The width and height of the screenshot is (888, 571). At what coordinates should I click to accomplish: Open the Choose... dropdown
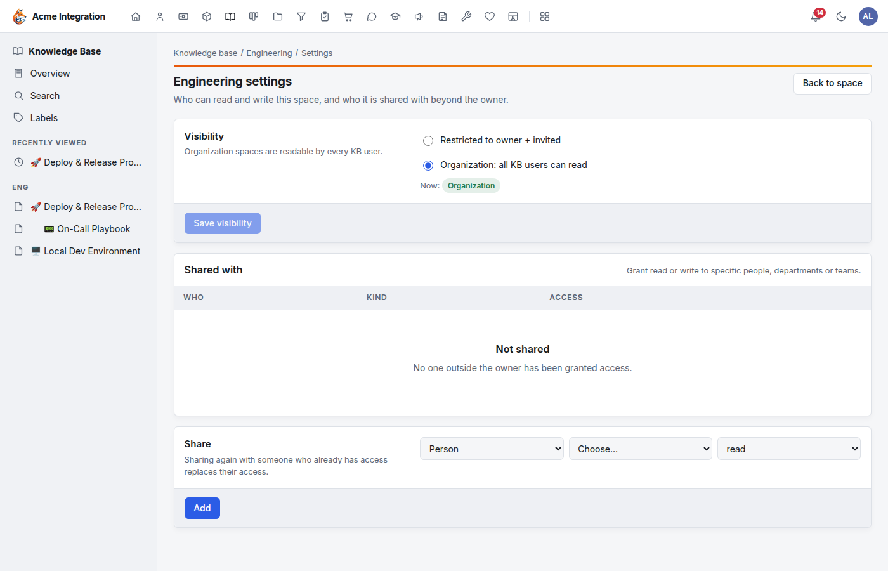tap(641, 449)
